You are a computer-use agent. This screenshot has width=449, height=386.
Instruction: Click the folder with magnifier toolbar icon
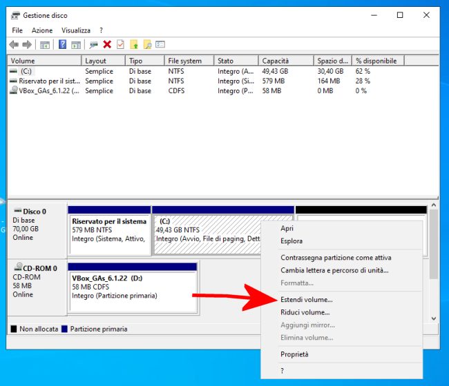pos(147,45)
